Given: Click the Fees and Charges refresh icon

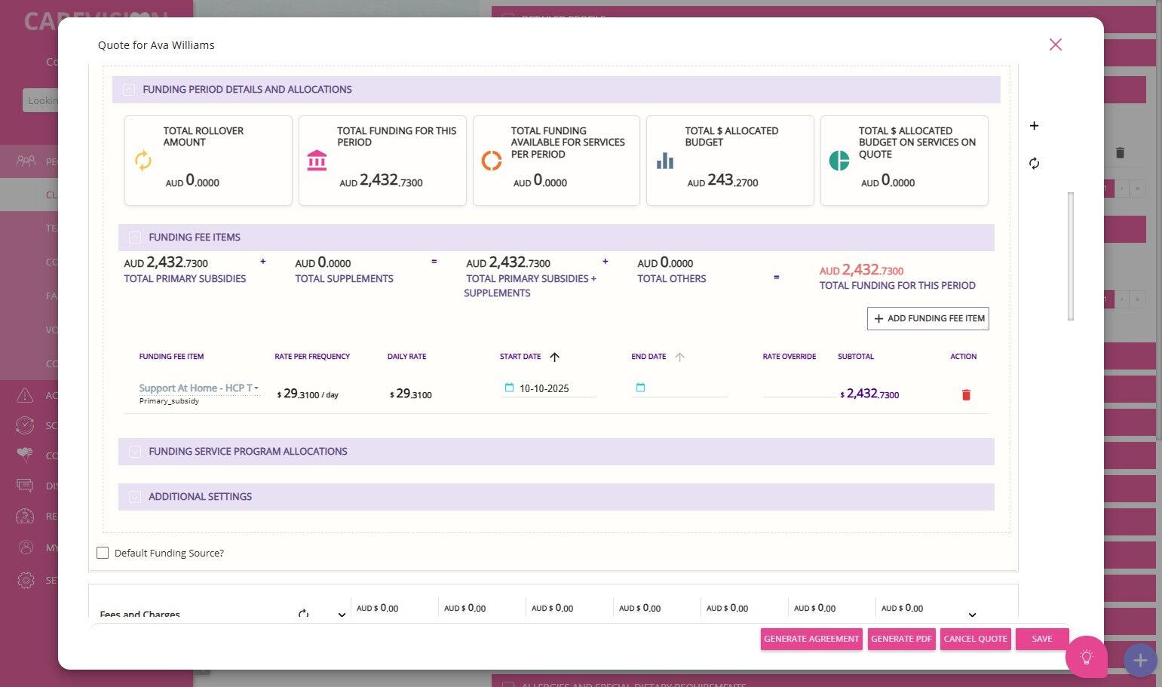Looking at the screenshot, I should (x=303, y=614).
